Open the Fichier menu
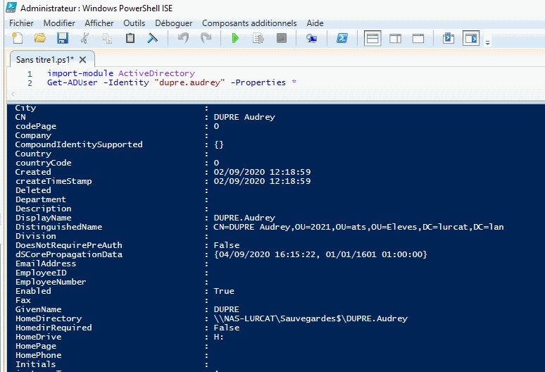 click(21, 23)
